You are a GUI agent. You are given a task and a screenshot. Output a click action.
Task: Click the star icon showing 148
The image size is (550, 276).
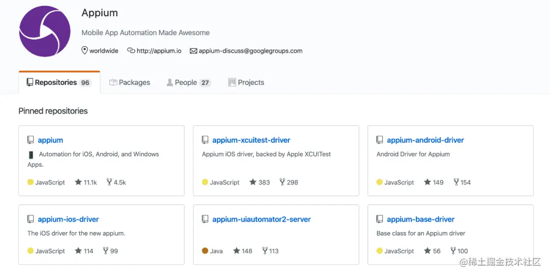tap(236, 251)
